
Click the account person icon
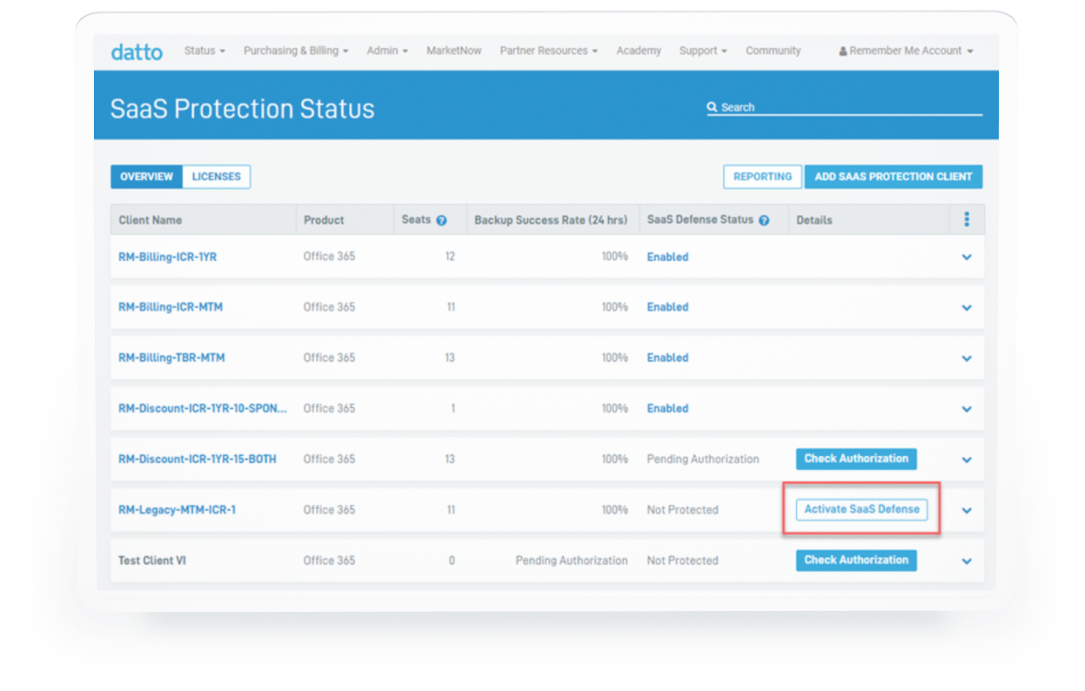click(x=843, y=50)
